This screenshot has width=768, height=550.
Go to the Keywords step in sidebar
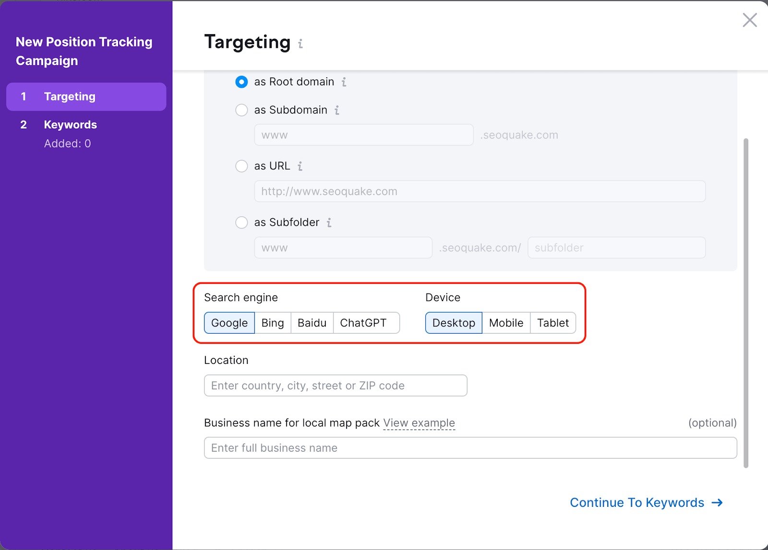[x=70, y=125]
